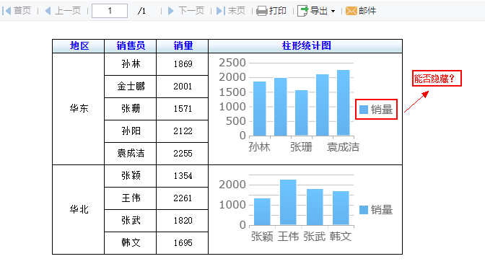Screen dimensions: 485x264
Task: Click the 袁成洁 bar in 华东 chart
Action: (344, 102)
